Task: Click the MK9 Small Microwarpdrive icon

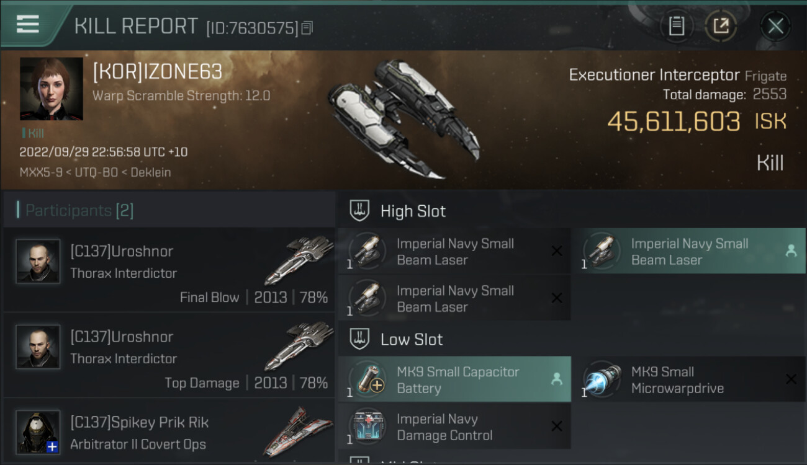Action: [x=602, y=379]
